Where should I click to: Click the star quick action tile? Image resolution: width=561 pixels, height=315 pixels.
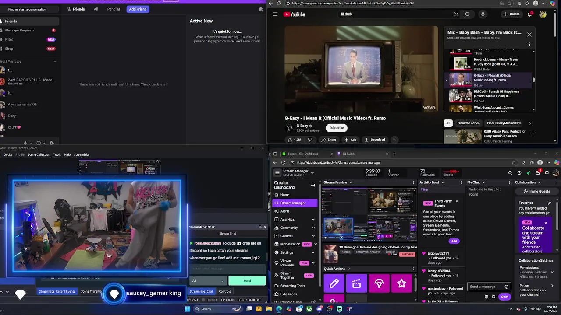click(401, 283)
